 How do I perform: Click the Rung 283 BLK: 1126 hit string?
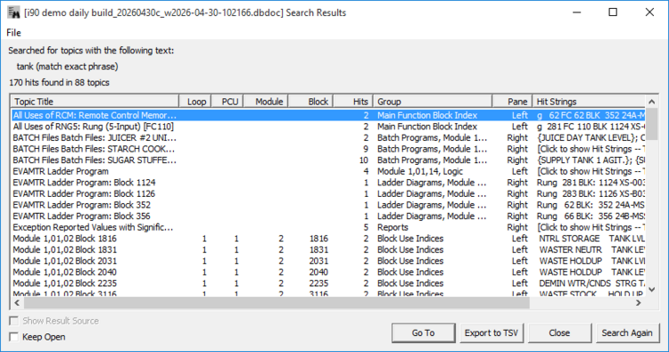click(x=591, y=194)
